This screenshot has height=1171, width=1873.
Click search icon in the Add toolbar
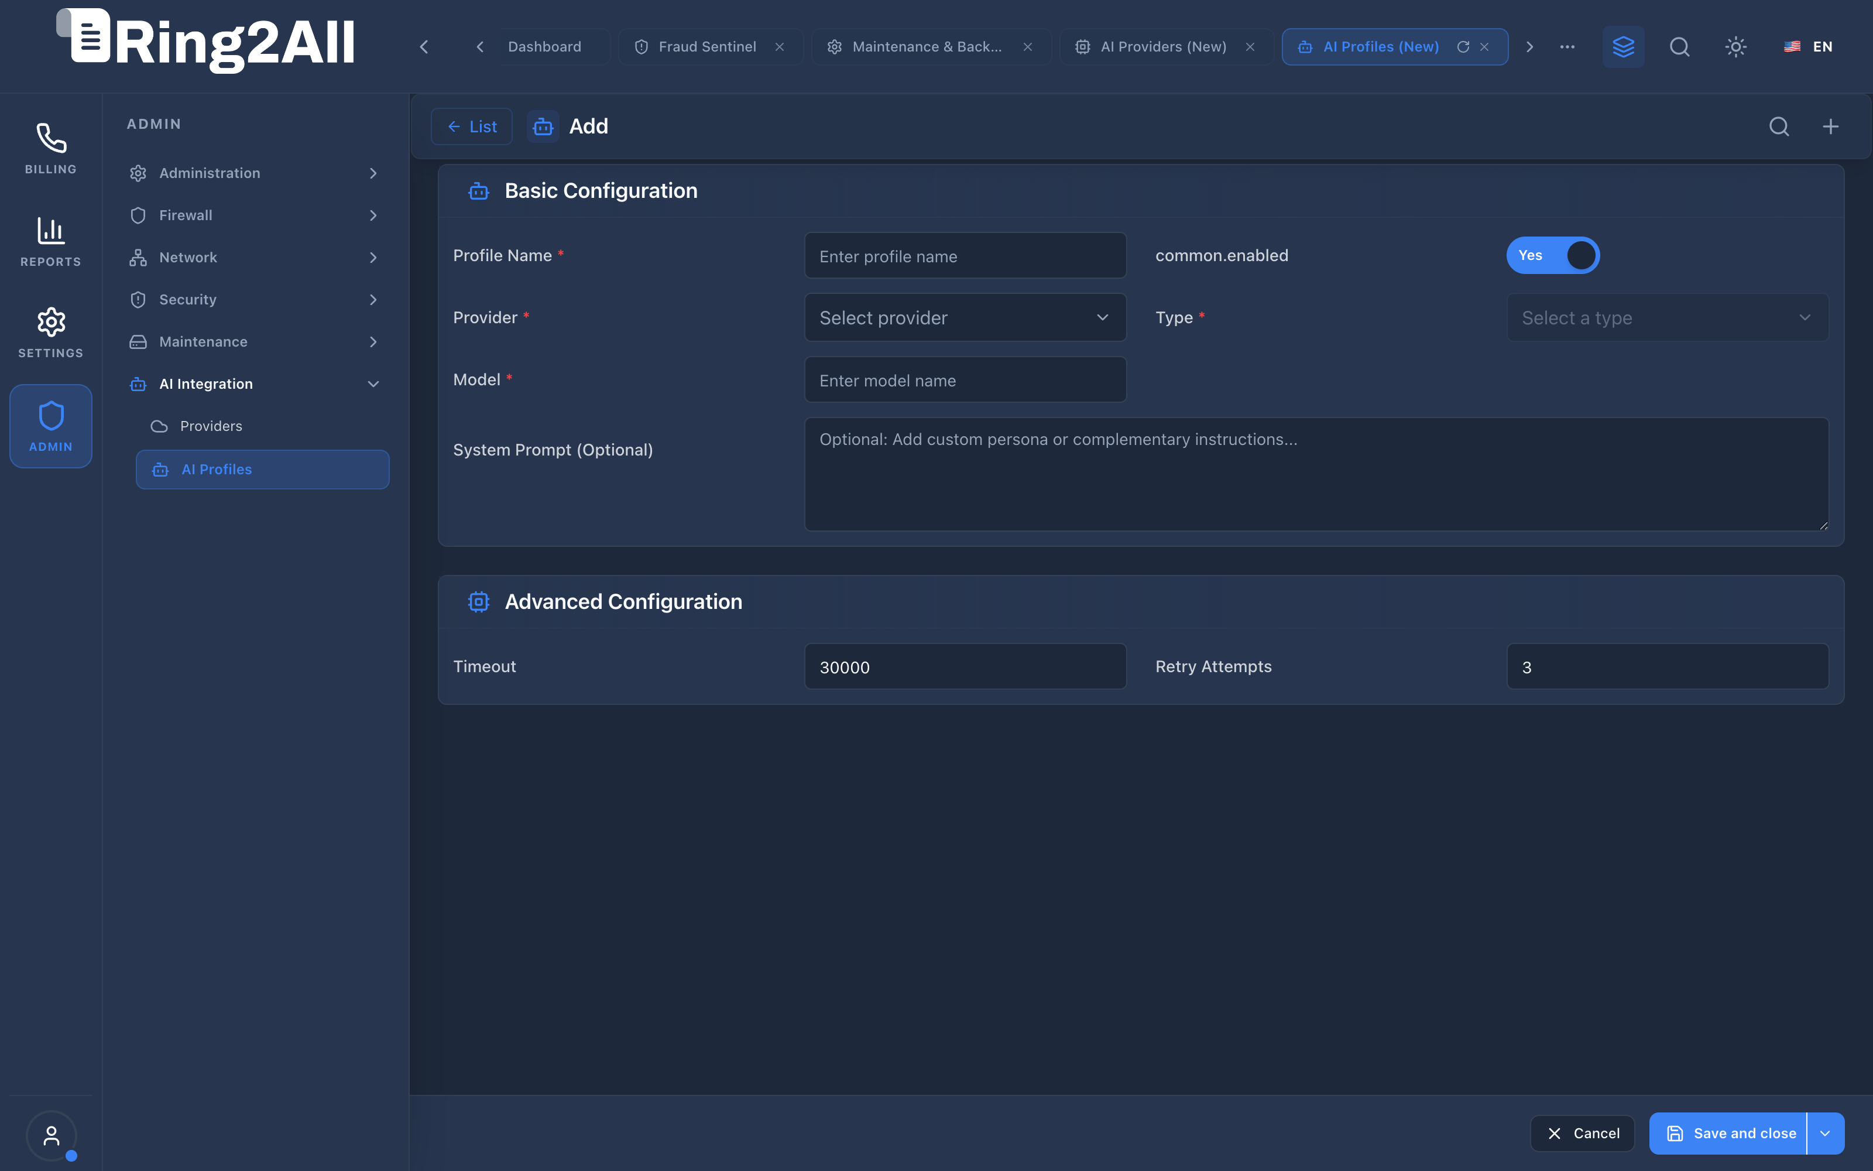click(x=1779, y=126)
